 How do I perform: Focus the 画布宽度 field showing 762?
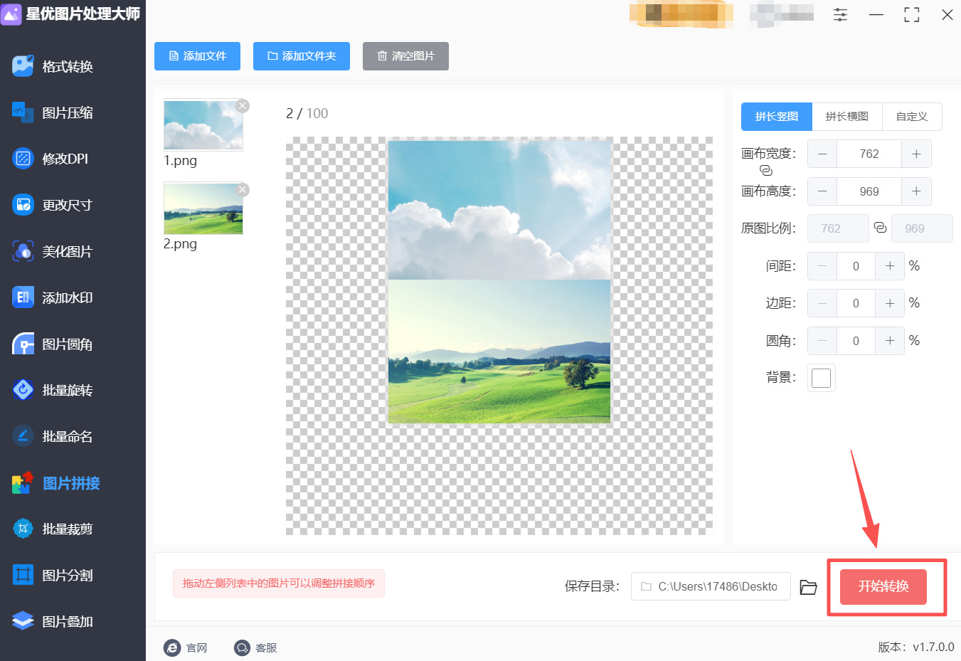869,154
